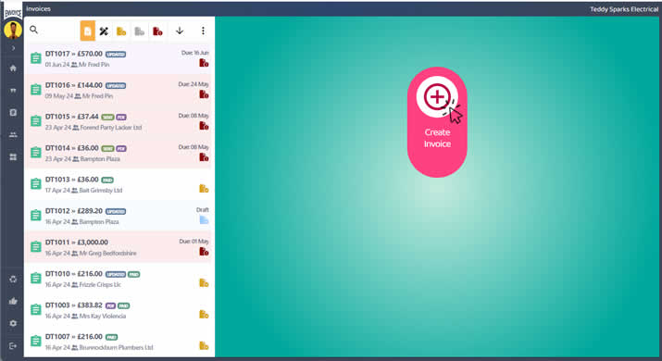
Task: Click the Create Invoice button
Action: [x=437, y=122]
